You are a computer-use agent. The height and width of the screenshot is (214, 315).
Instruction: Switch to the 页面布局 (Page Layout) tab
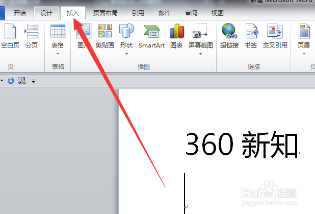pos(106,13)
